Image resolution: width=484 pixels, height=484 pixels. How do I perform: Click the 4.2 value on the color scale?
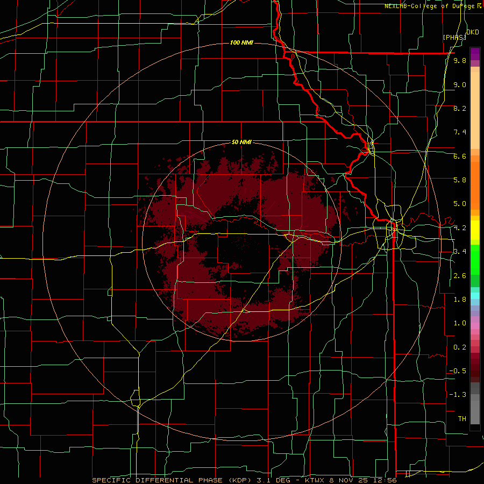pos(460,228)
